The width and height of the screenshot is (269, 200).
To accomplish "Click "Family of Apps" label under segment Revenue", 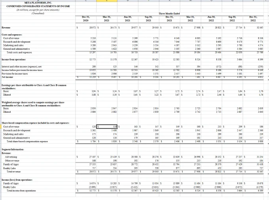I will point(11,164).
